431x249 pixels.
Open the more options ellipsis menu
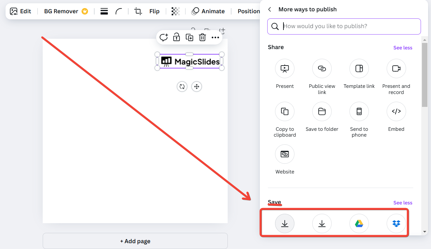(215, 37)
